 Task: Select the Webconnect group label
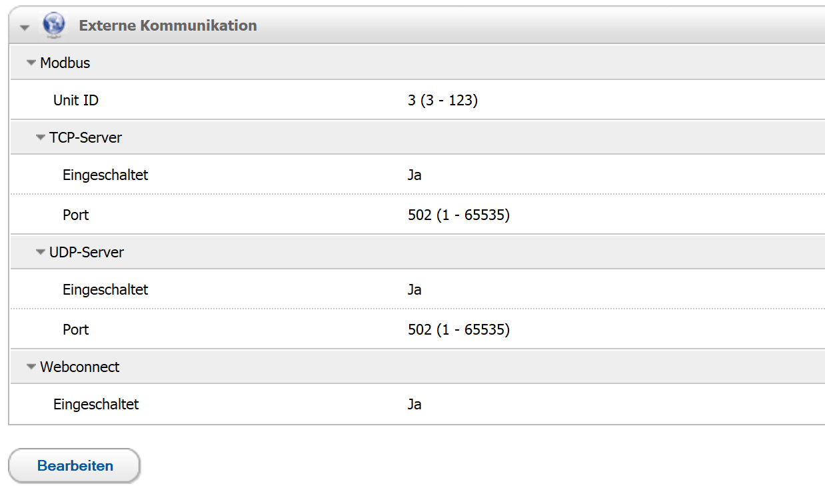tap(79, 367)
